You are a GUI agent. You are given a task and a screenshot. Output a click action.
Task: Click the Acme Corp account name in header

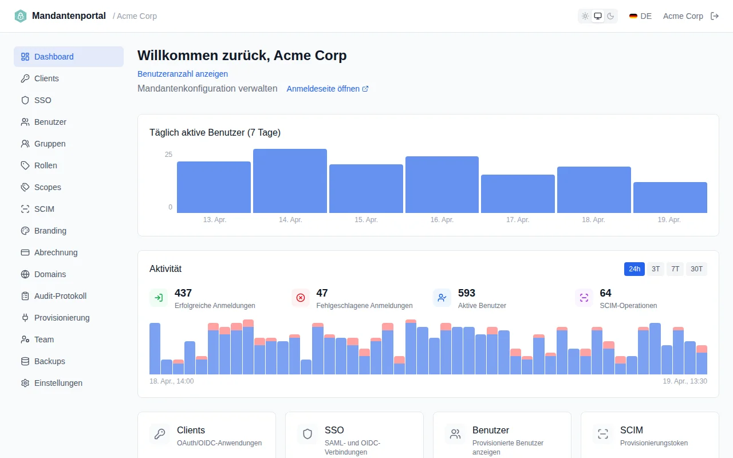(683, 16)
